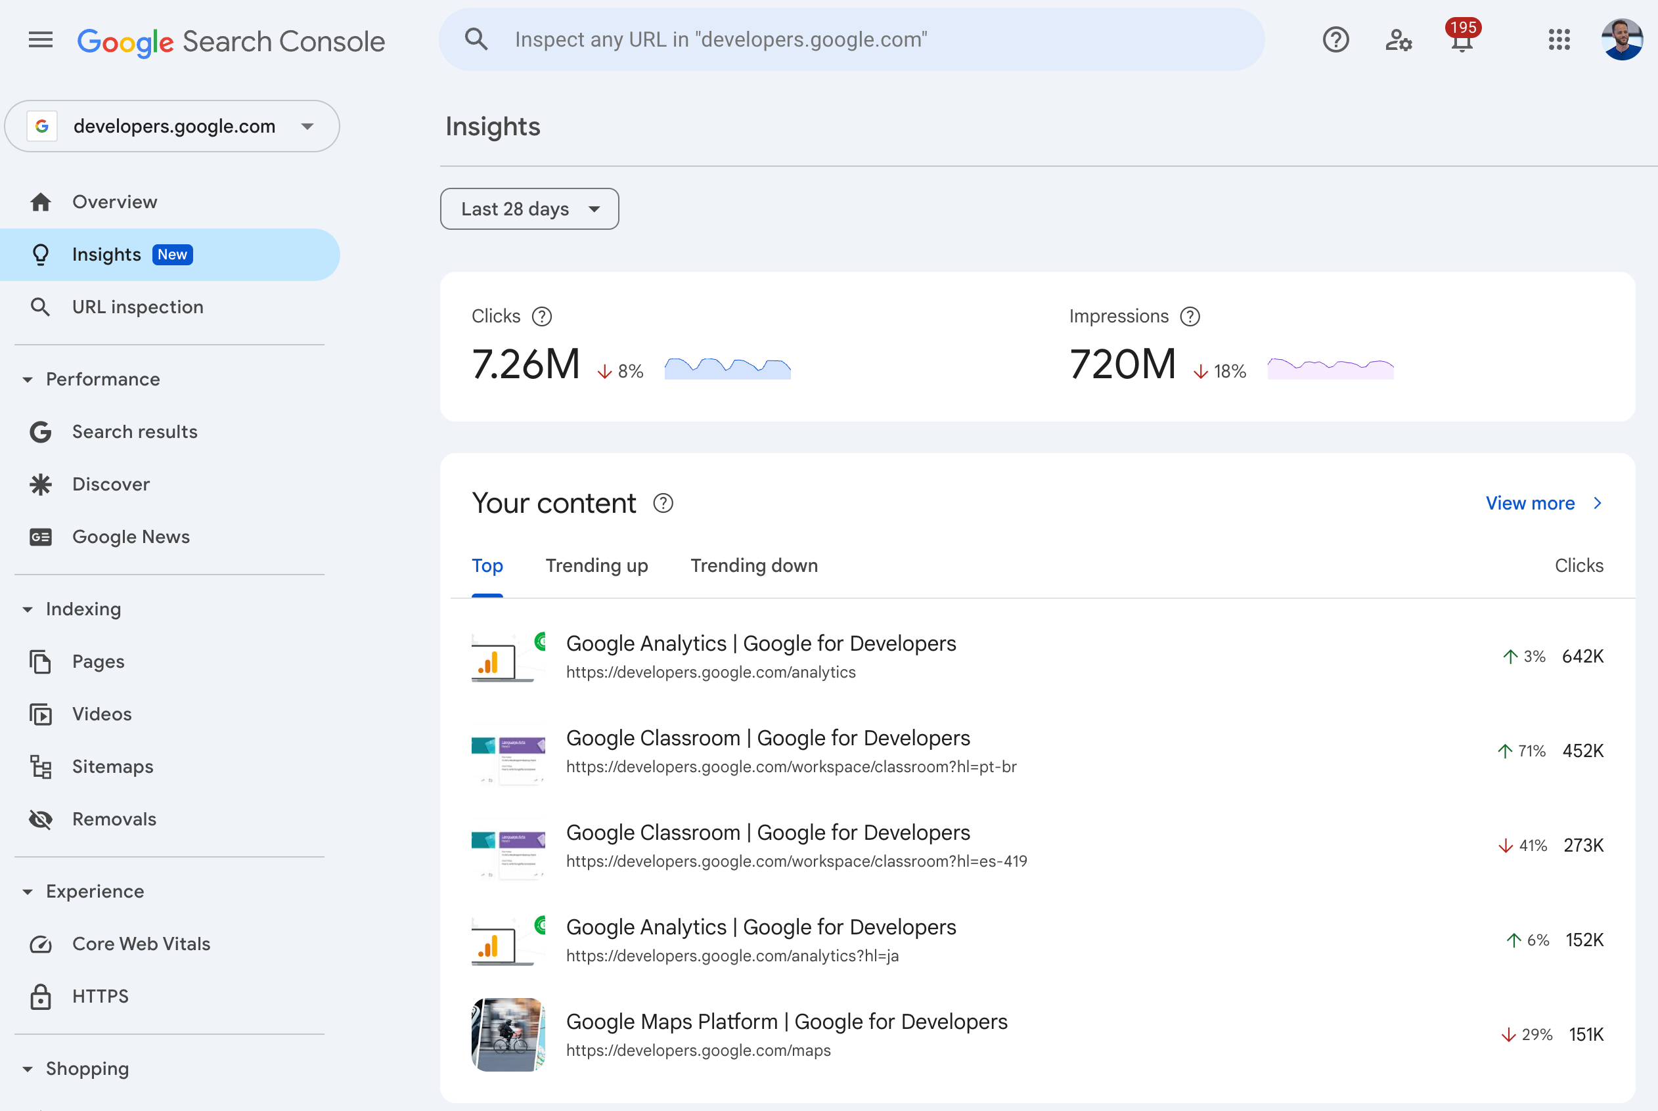Image resolution: width=1658 pixels, height=1111 pixels.
Task: Open the navigation hamburger menu
Action: (x=39, y=39)
